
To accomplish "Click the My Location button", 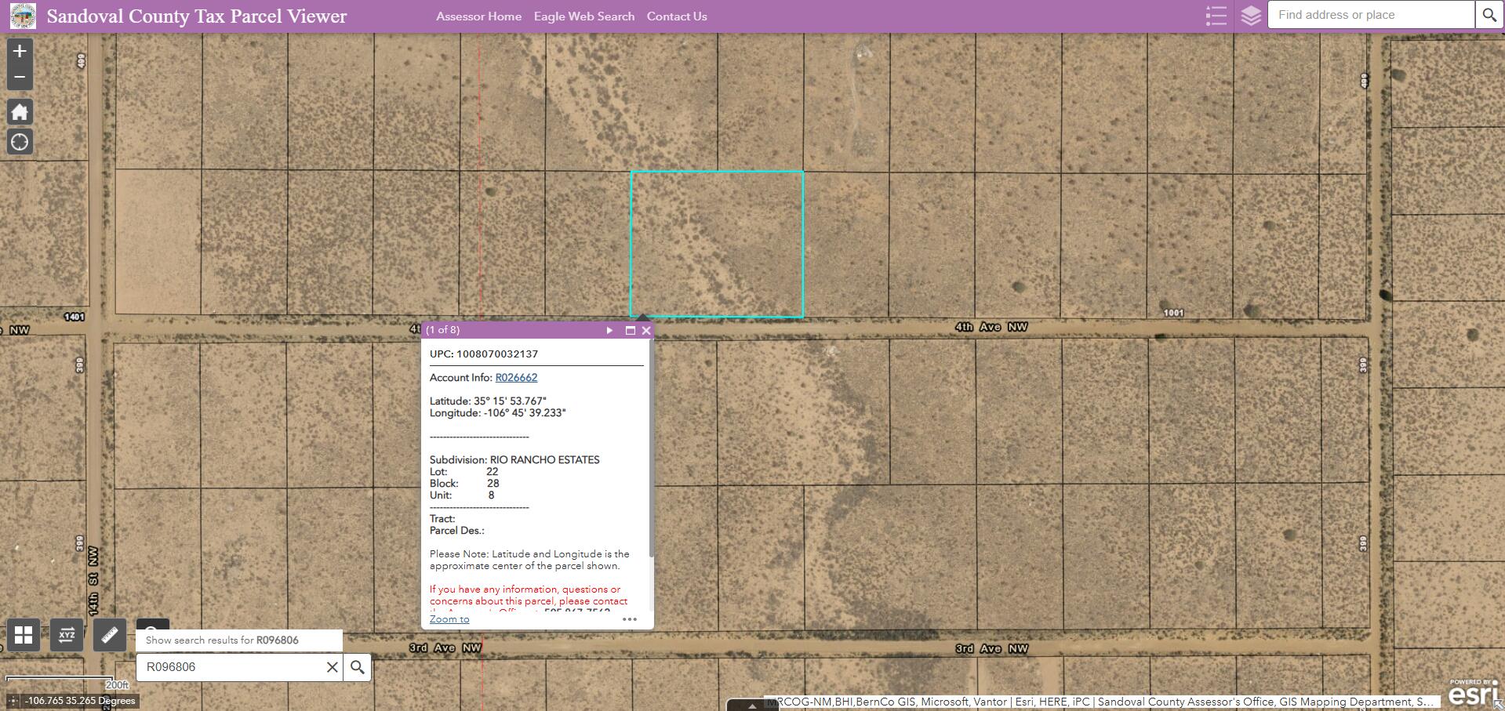I will (x=20, y=142).
